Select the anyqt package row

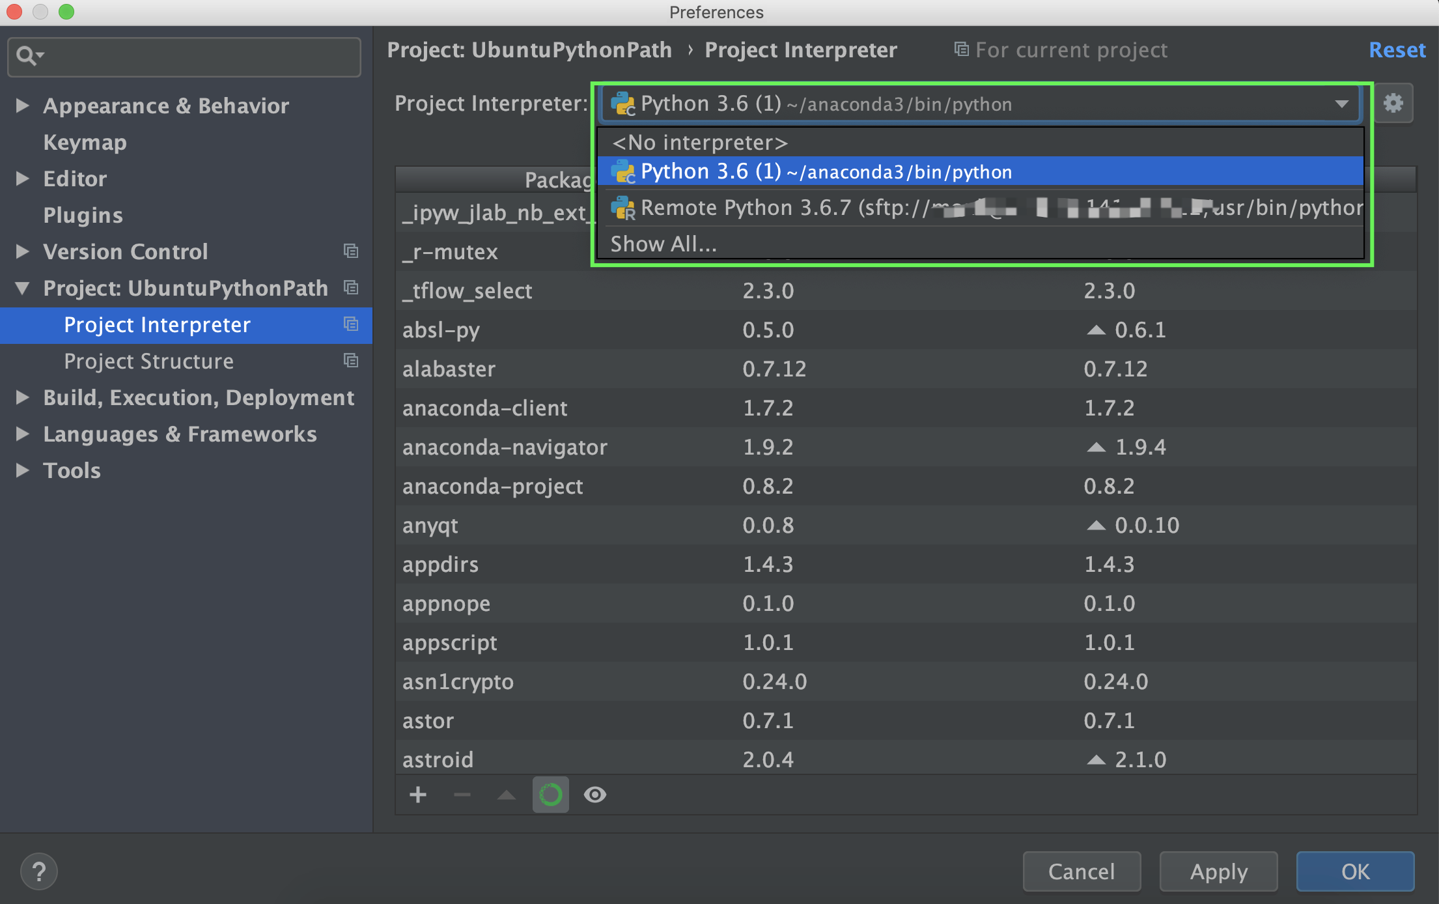pyautogui.click(x=906, y=525)
